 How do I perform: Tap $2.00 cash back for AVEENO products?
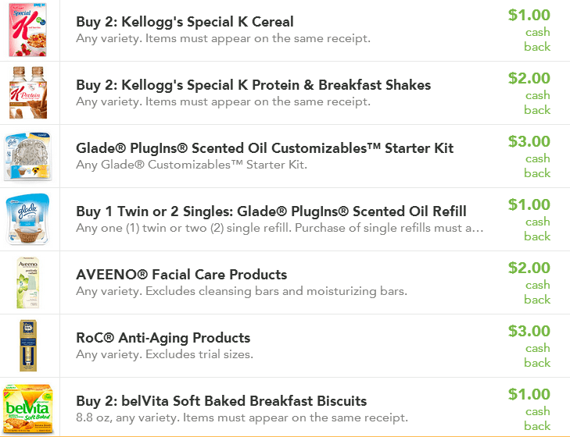(x=529, y=283)
